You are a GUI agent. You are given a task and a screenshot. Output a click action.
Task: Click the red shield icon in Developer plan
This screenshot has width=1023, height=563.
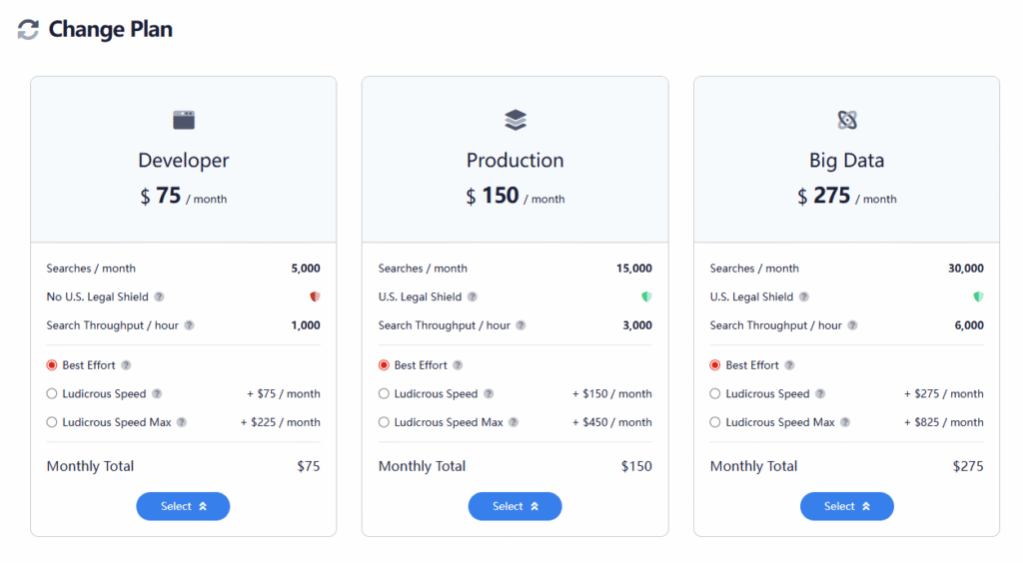[315, 296]
